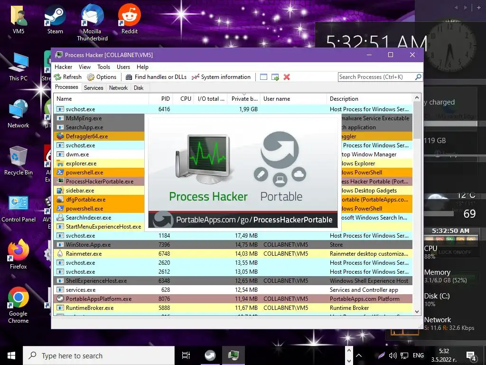The height and width of the screenshot is (365, 486).
Task: Click the PortableApps taskbar icon
Action: tap(210, 355)
